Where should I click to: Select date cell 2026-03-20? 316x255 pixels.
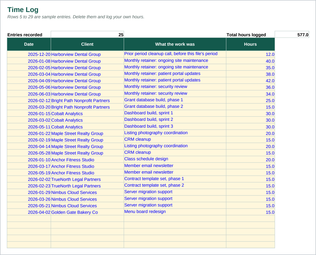pos(29,107)
